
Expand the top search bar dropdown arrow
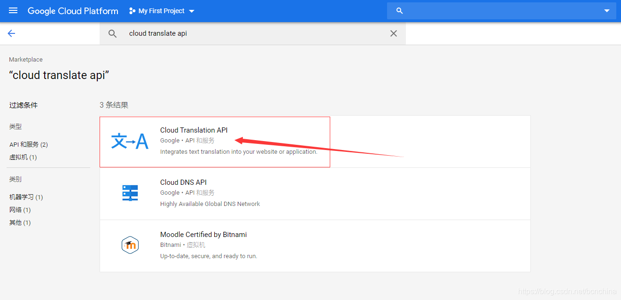coord(607,11)
